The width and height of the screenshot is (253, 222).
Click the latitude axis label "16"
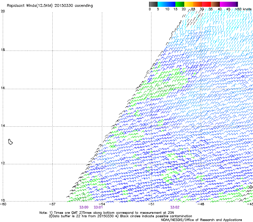coord(3,88)
